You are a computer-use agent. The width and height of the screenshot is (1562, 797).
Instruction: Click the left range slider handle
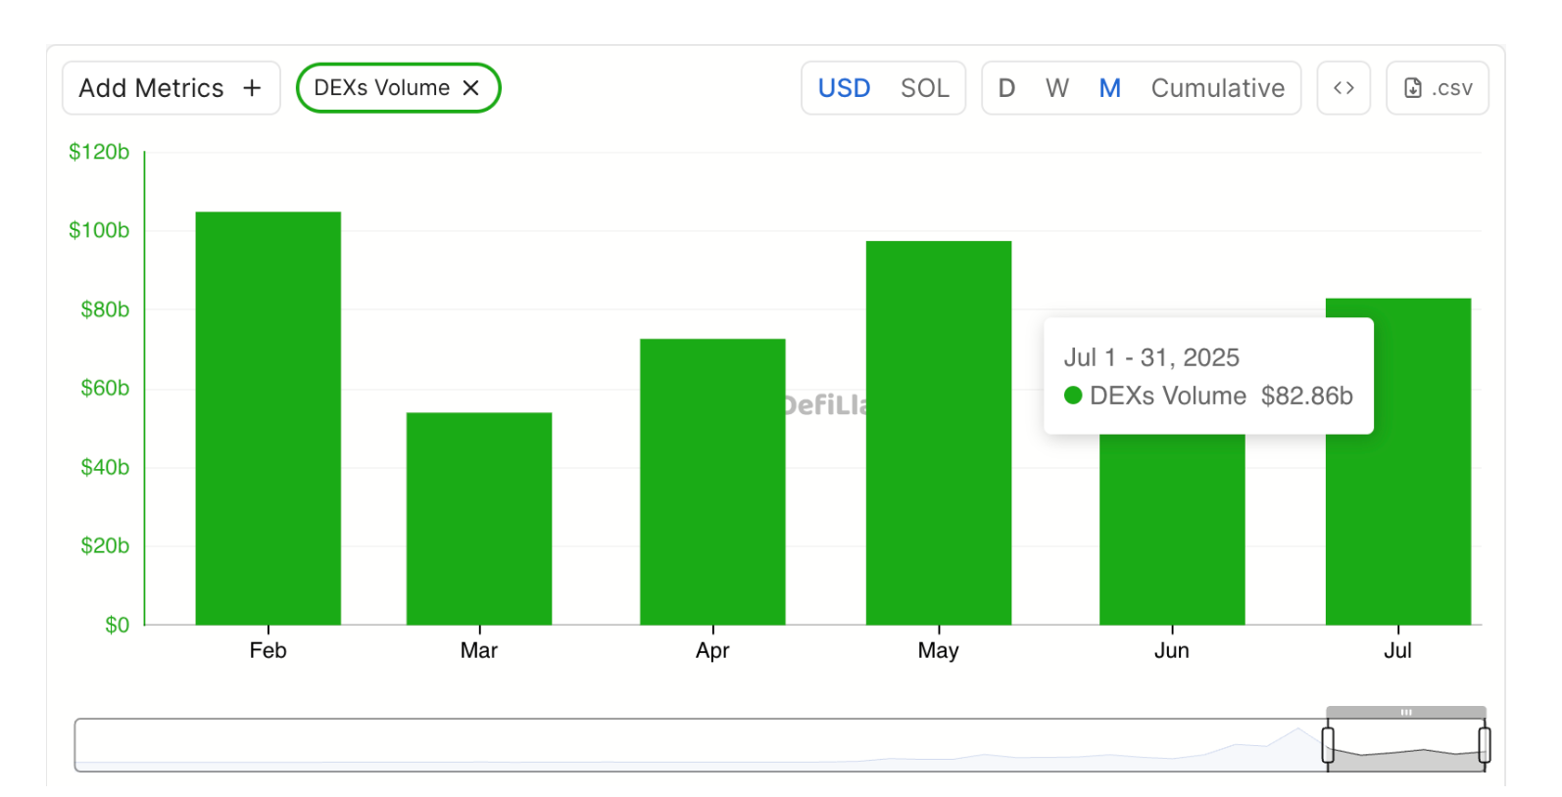(x=1328, y=744)
